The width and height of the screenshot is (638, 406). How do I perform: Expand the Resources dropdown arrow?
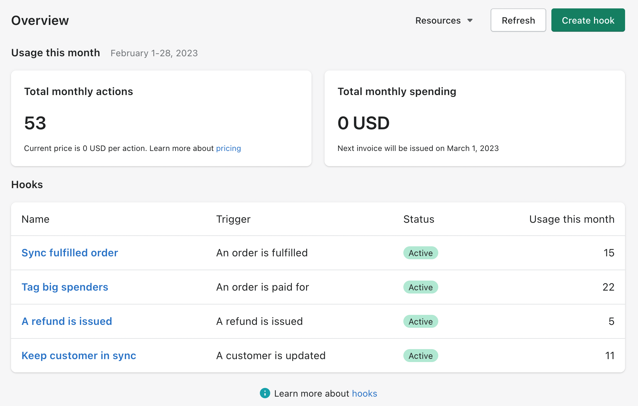[470, 20]
